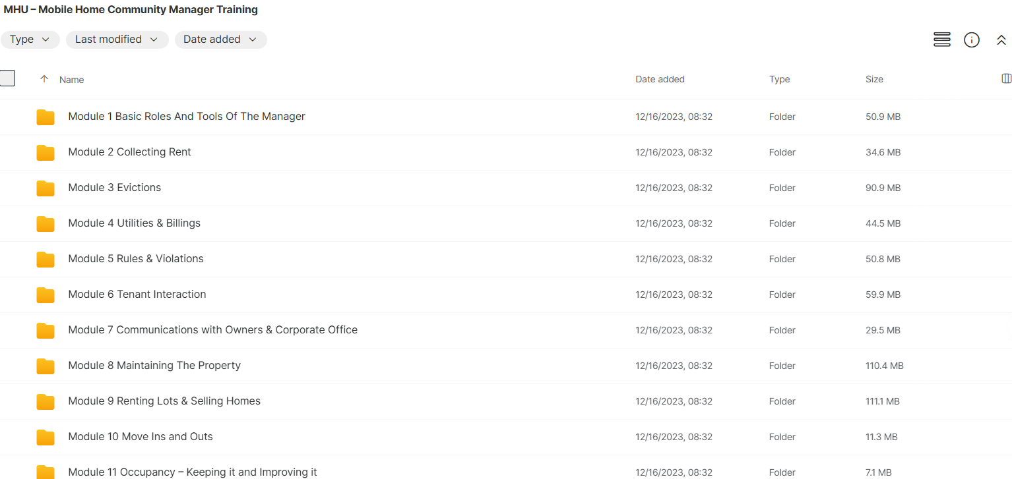The height and width of the screenshot is (479, 1012).
Task: Click Module 8 Maintaining The Property folder icon
Action: point(46,366)
